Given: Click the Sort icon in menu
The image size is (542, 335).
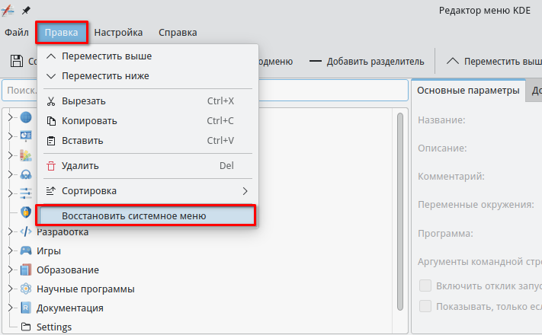Looking at the screenshot, I should tap(51, 190).
